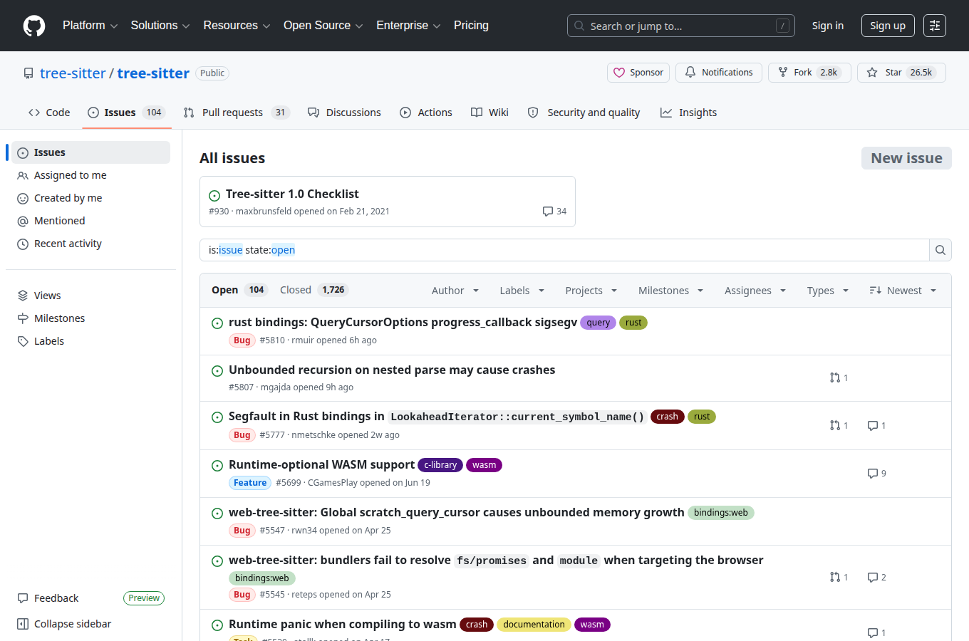Open comments icon for issue #5777
969x641 pixels.
click(x=872, y=425)
